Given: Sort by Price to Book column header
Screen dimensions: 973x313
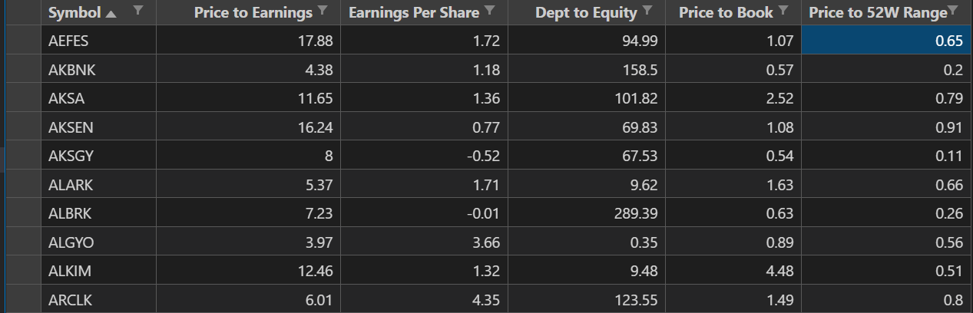Looking at the screenshot, I should point(726,13).
